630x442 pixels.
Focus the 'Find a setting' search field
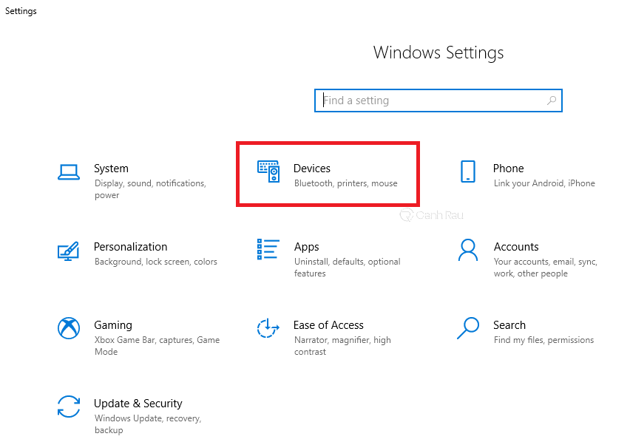[429, 101]
